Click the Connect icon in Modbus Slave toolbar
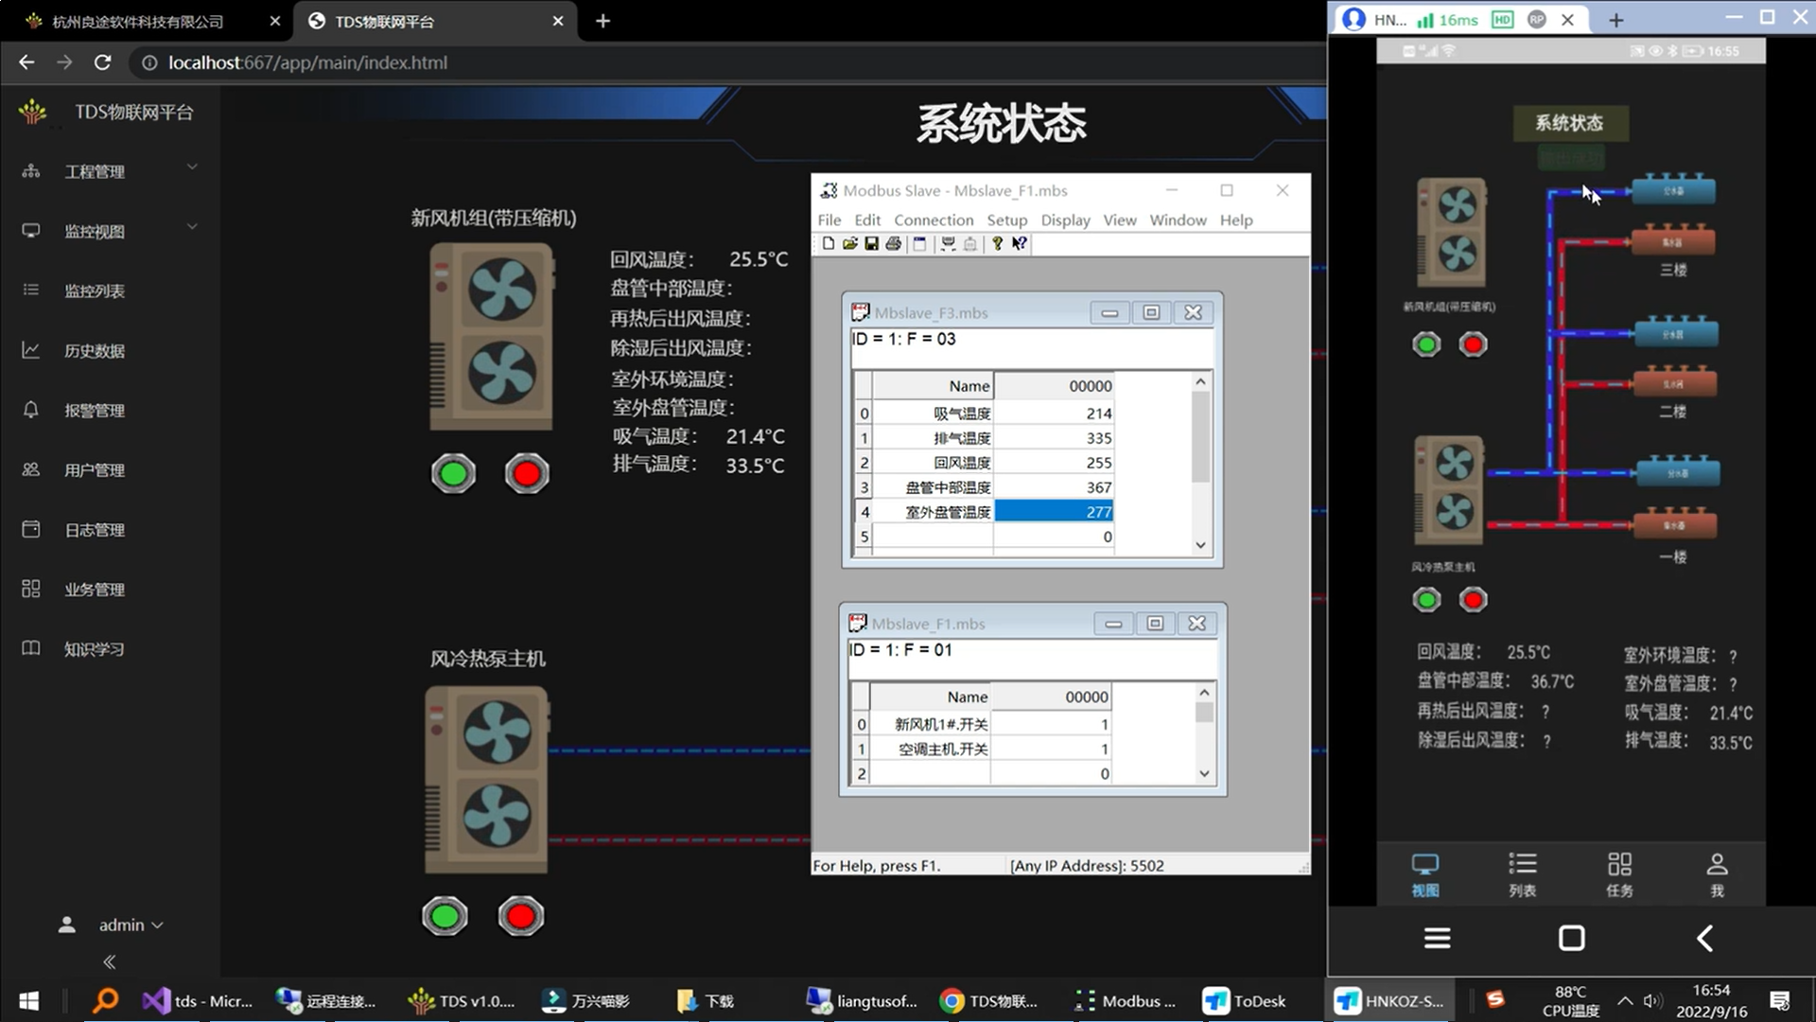The width and height of the screenshot is (1816, 1022). click(948, 243)
